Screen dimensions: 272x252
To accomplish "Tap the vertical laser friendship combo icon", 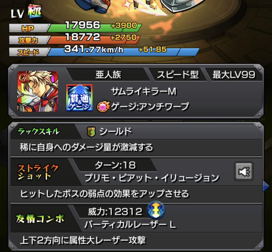I will point(156,210).
